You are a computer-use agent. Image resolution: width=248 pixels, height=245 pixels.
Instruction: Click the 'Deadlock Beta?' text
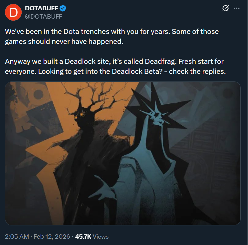tap(137, 71)
